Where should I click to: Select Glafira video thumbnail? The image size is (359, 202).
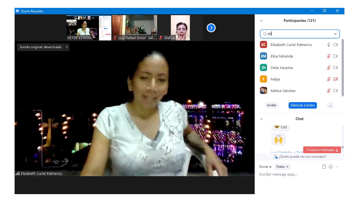click(x=180, y=28)
